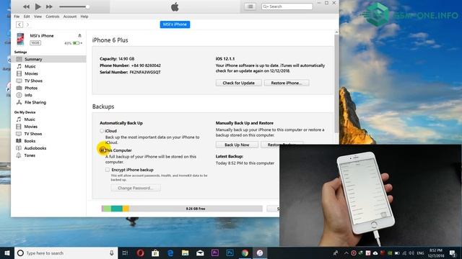Click the taskbar clock and date

pyautogui.click(x=436, y=253)
